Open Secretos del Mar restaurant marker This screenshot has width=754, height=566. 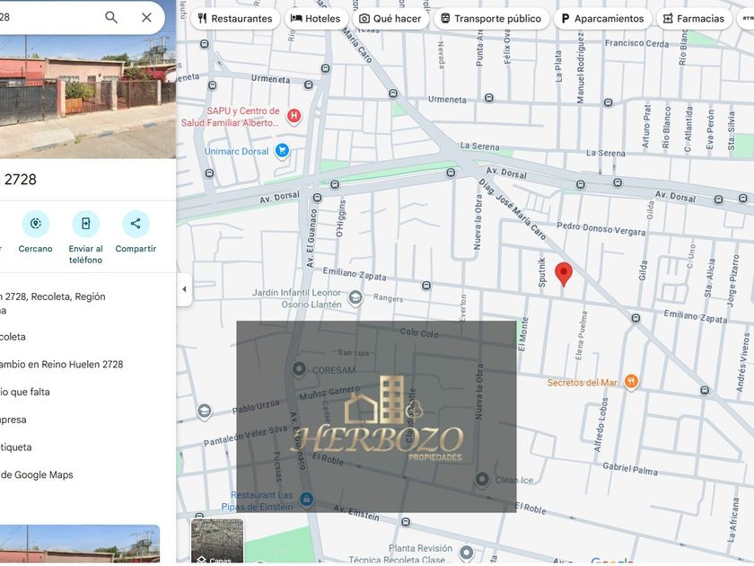point(631,382)
